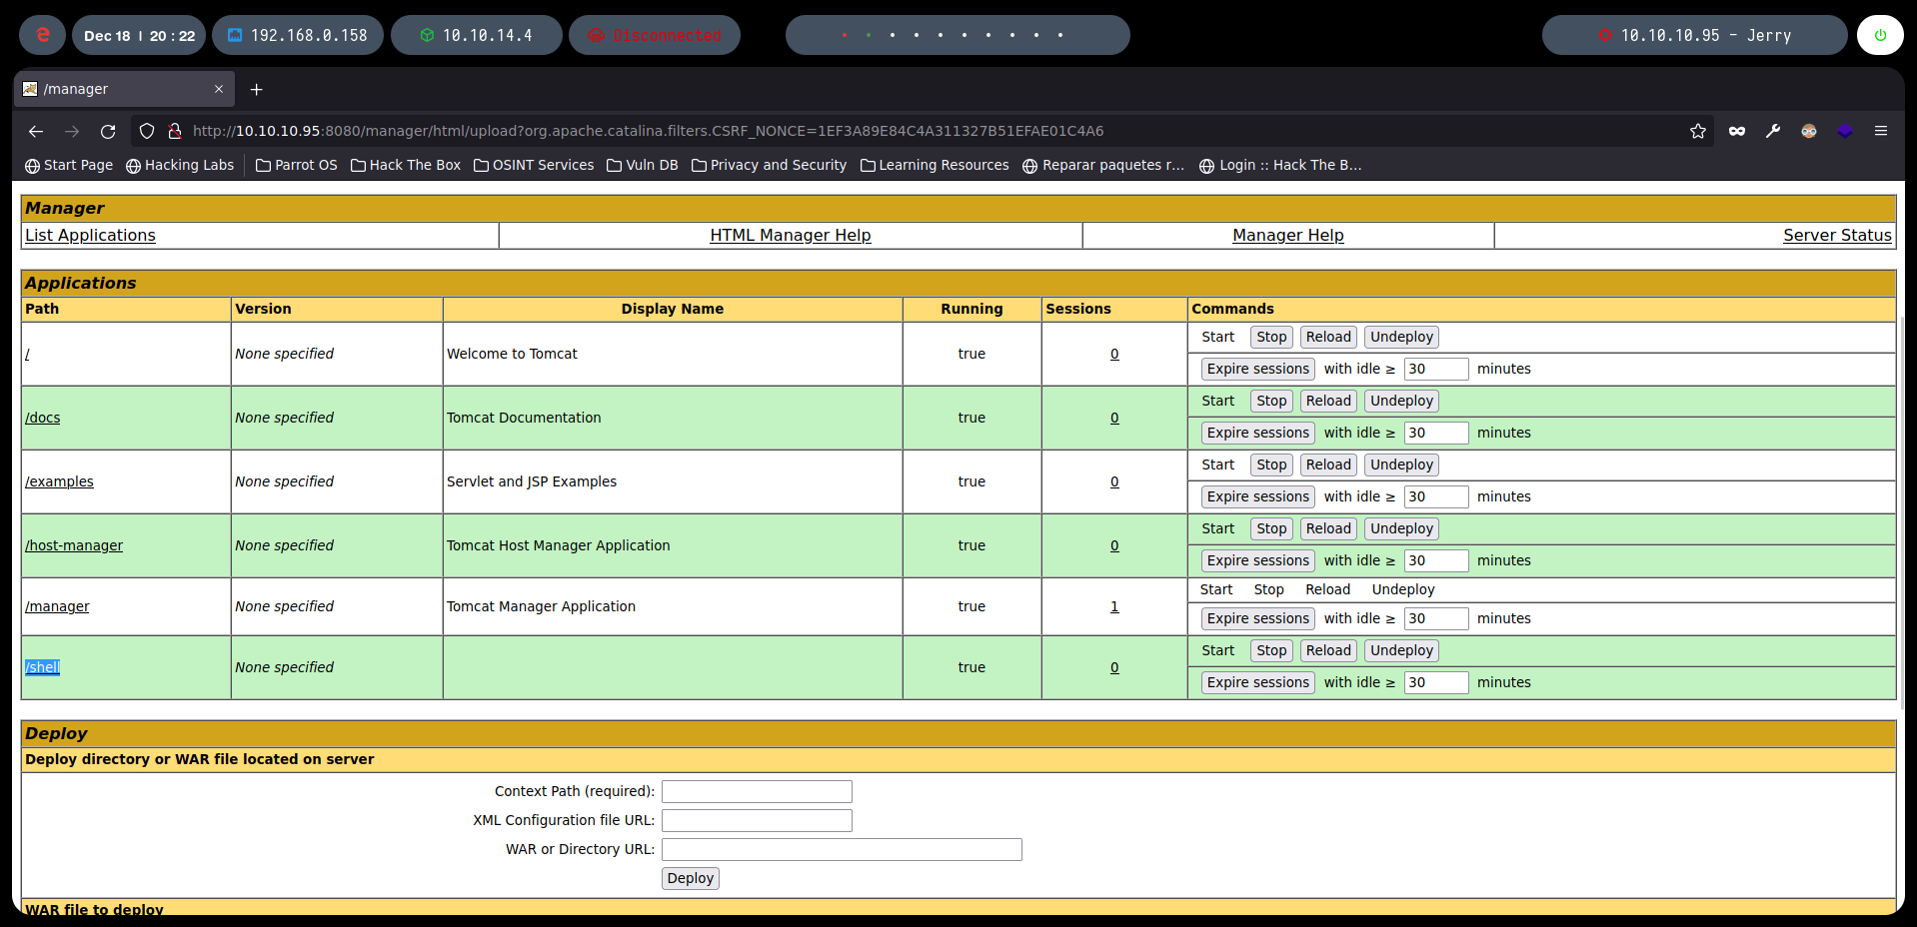
Task: Open the Learning Resources bookmark folder
Action: (935, 165)
